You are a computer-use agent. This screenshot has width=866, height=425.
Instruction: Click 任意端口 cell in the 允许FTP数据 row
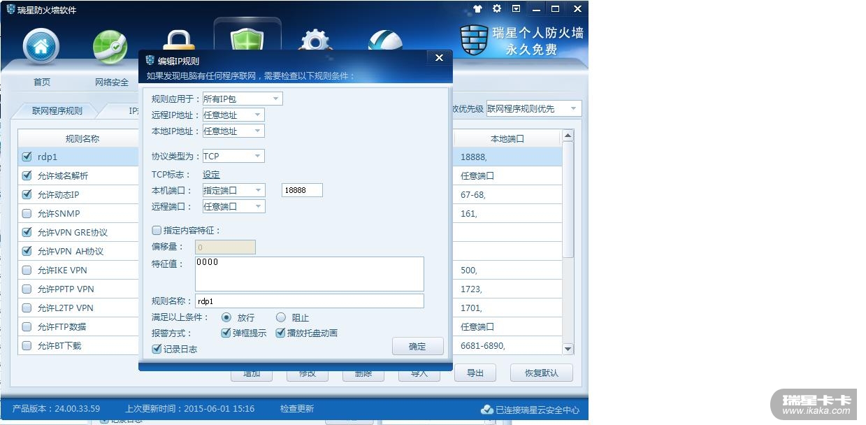(x=477, y=326)
